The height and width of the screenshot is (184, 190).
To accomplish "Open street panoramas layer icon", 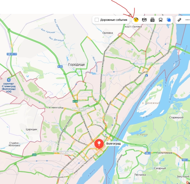I will (144, 20).
